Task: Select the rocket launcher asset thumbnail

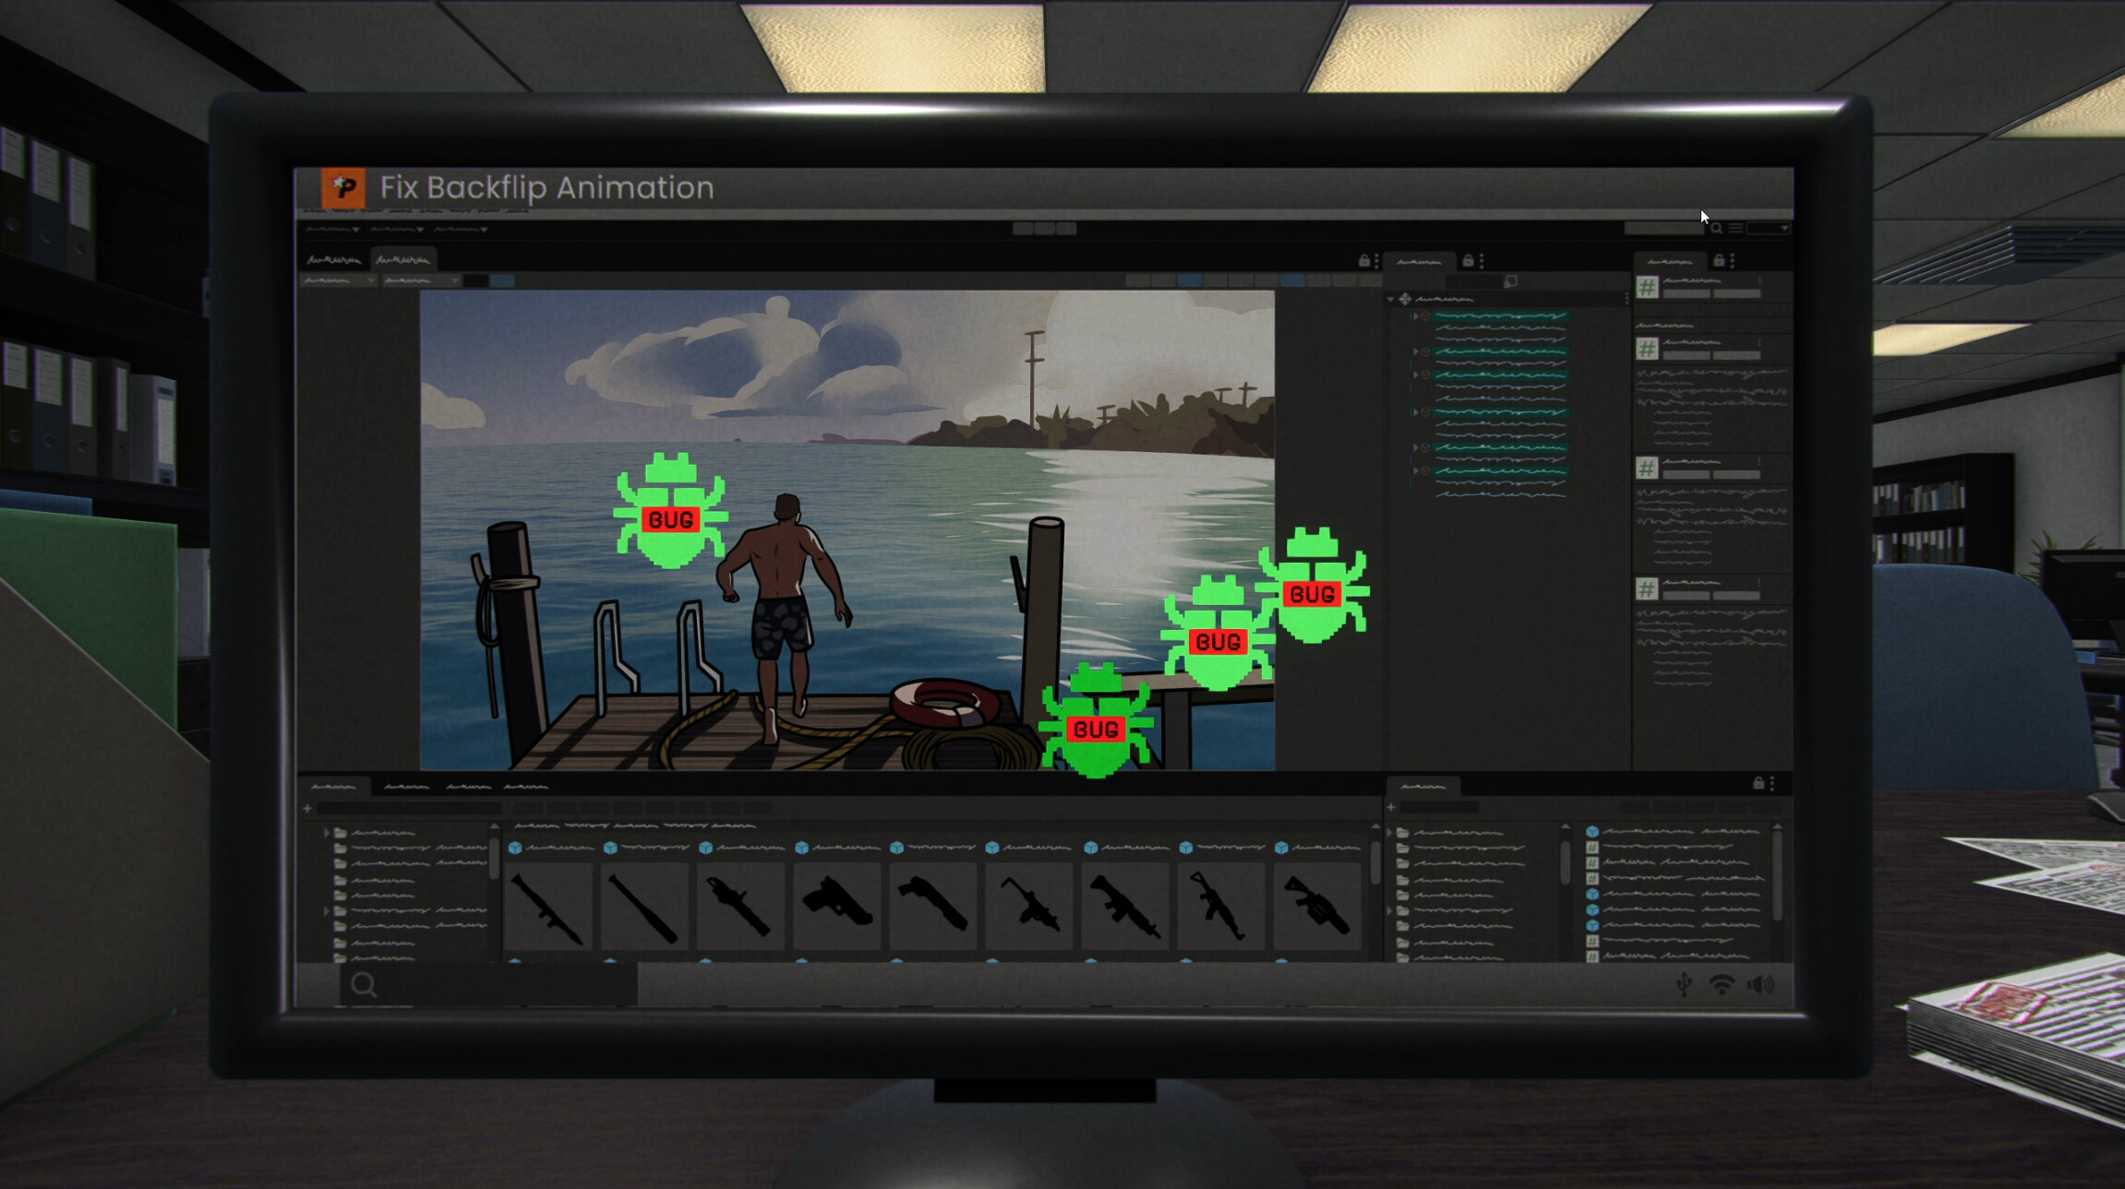Action: 549,907
